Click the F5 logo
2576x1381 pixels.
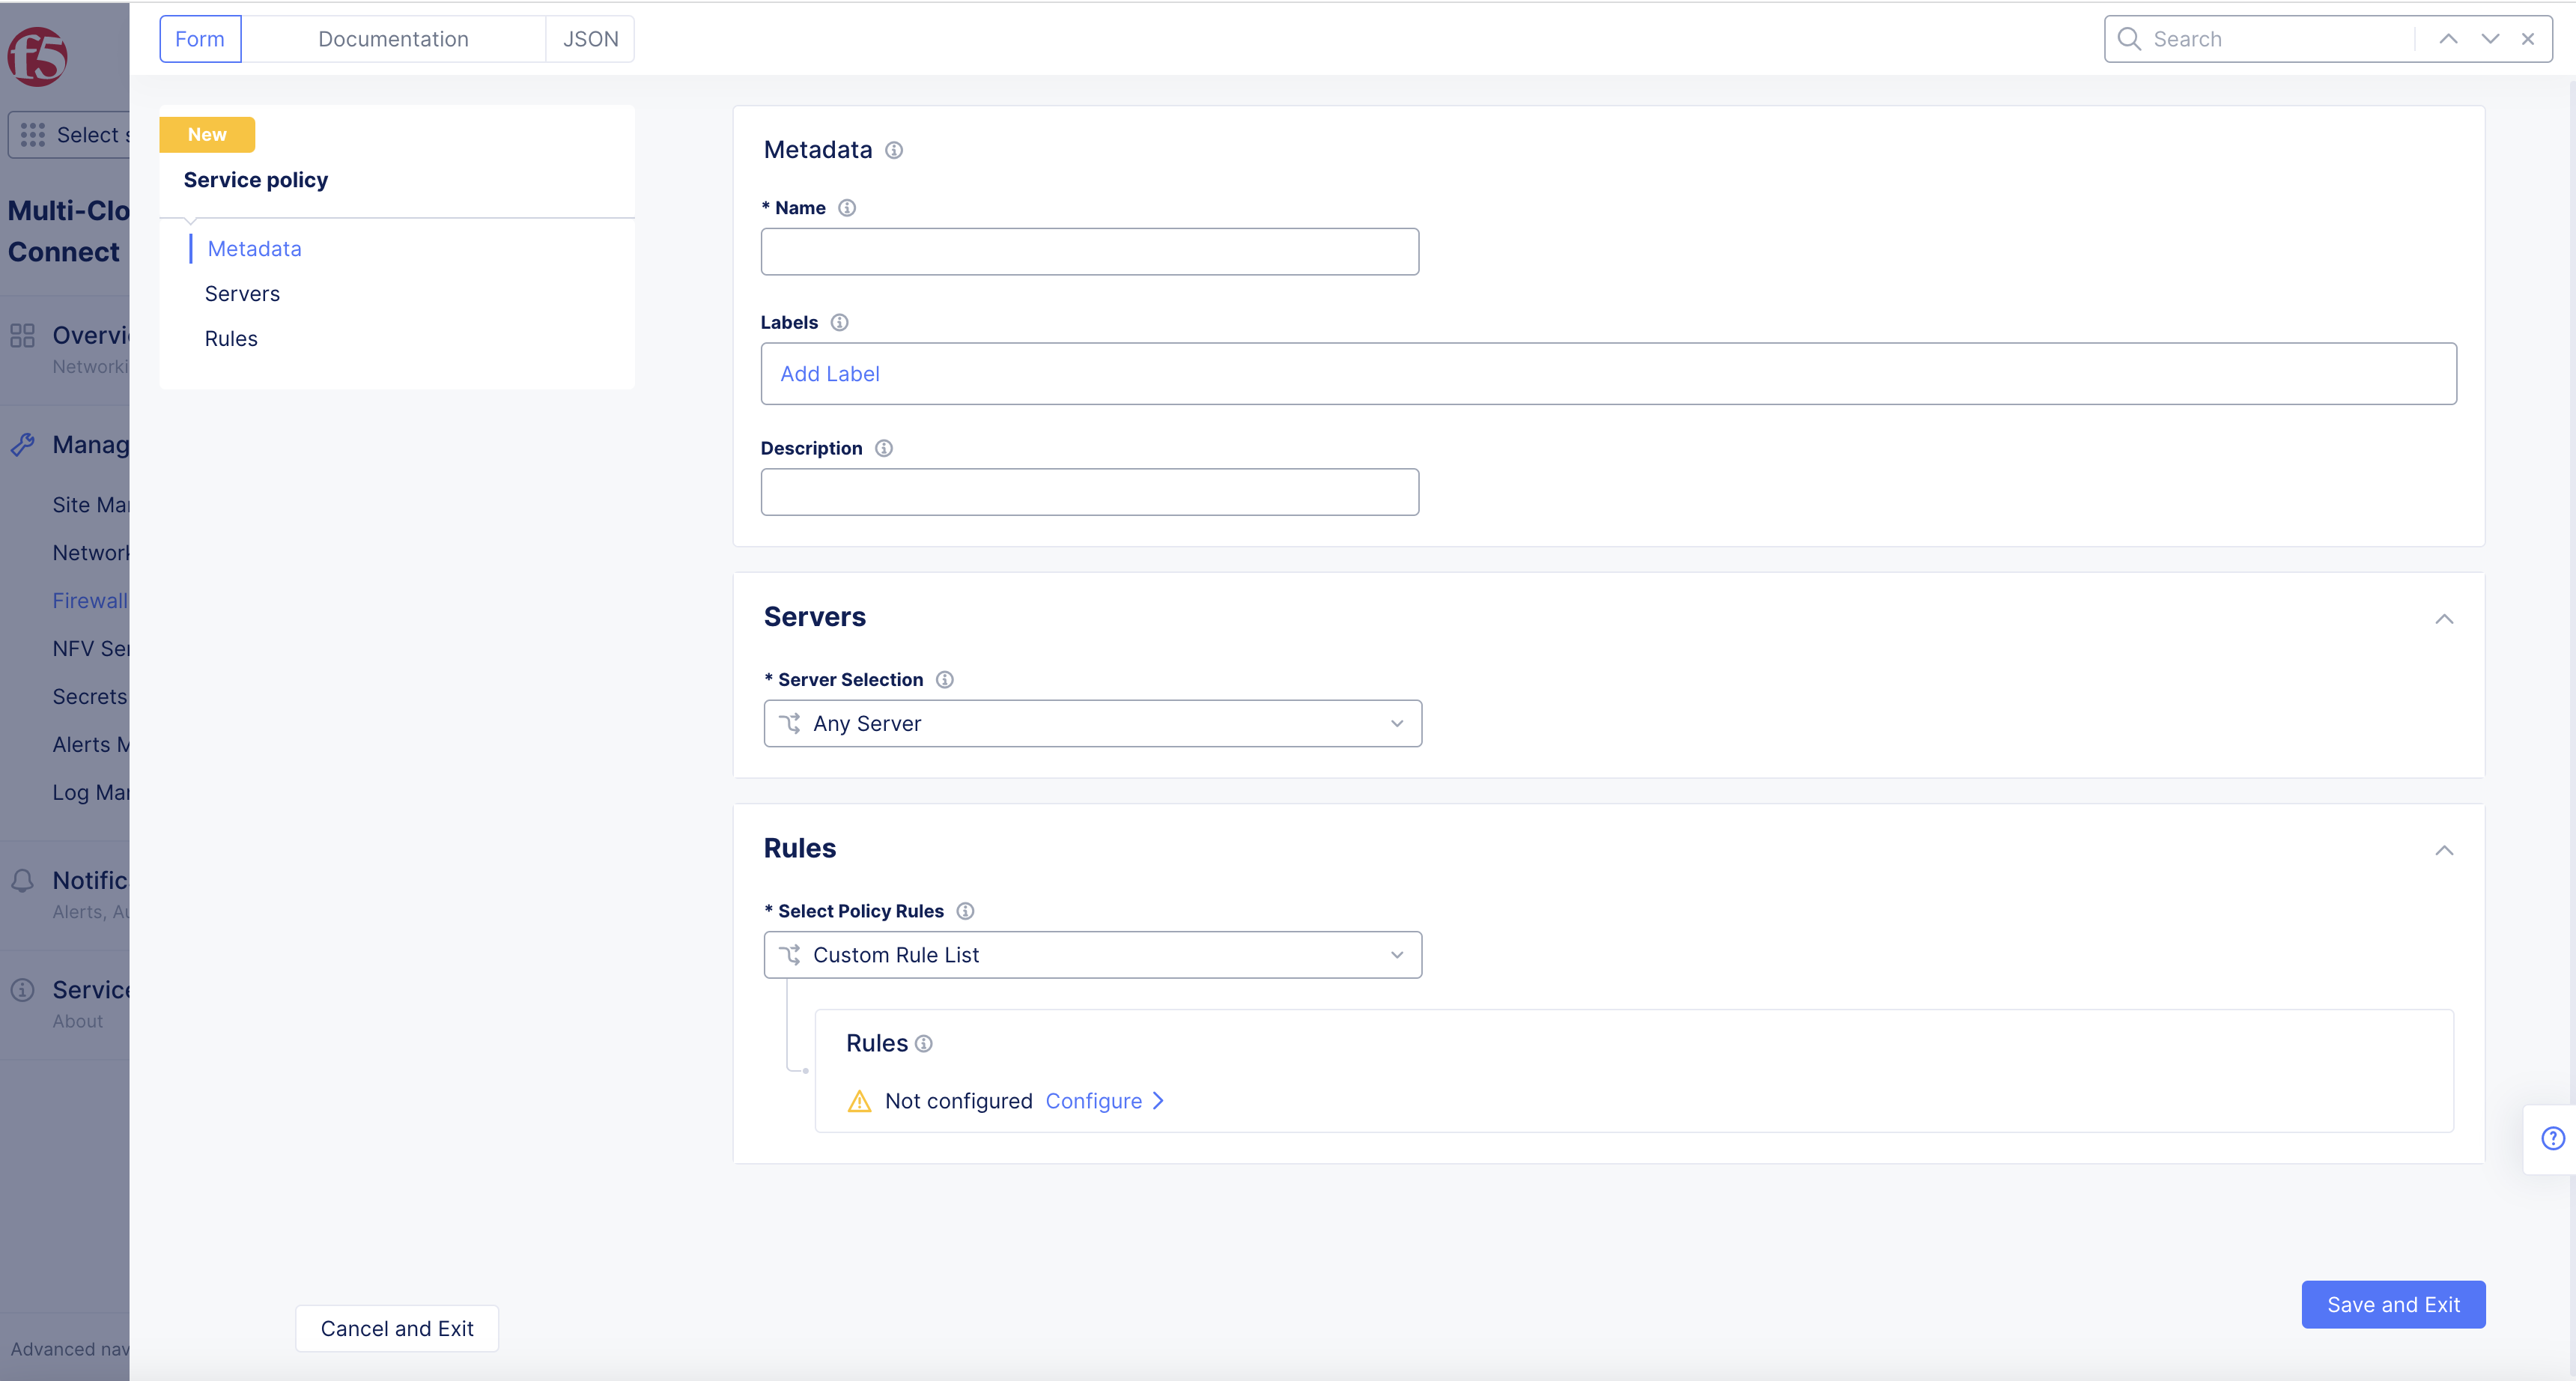tap(38, 56)
